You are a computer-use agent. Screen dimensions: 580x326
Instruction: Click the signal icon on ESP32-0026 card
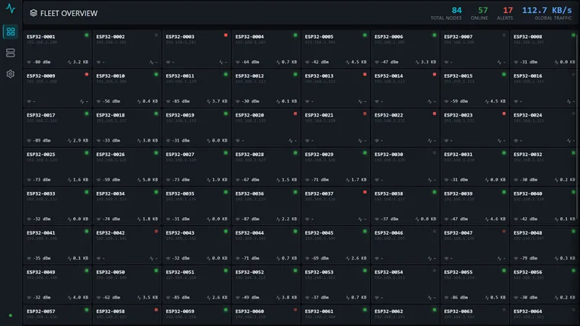point(98,180)
